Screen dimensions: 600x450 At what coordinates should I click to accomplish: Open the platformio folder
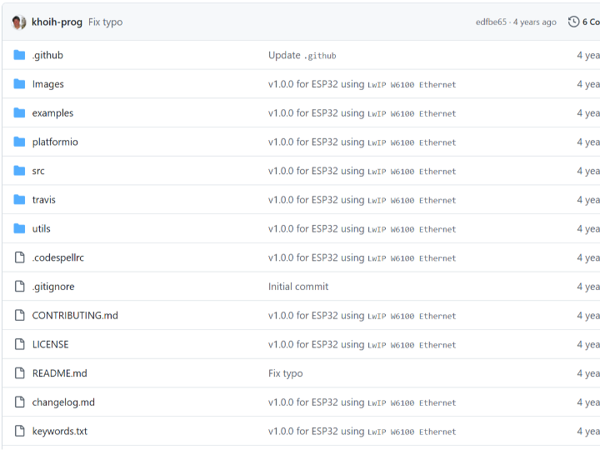click(x=55, y=142)
